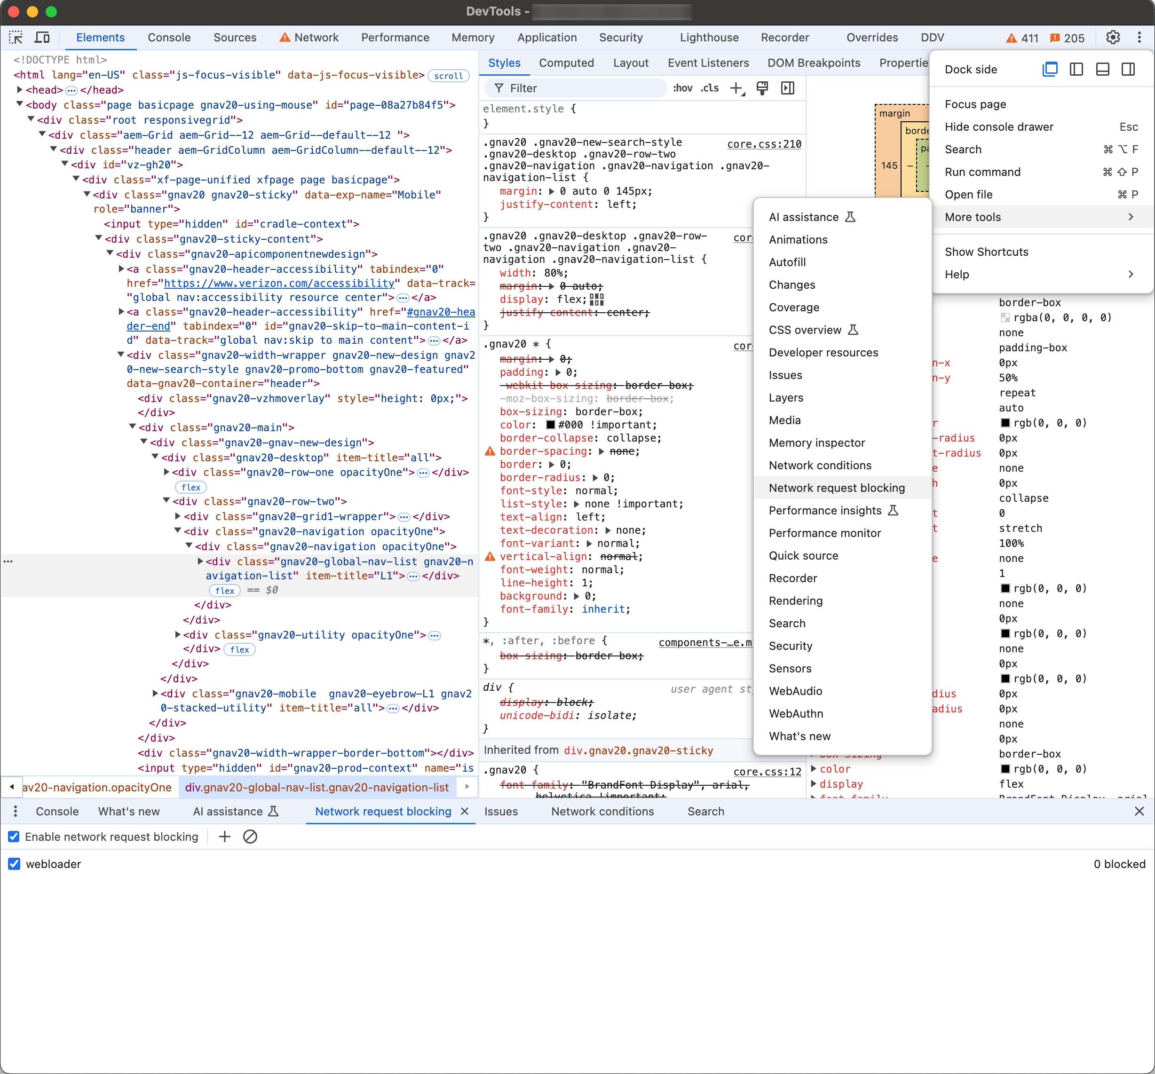Viewport: 1155px width, 1074px height.
Task: Expand the gnav20-mobile div
Action: 155,694
